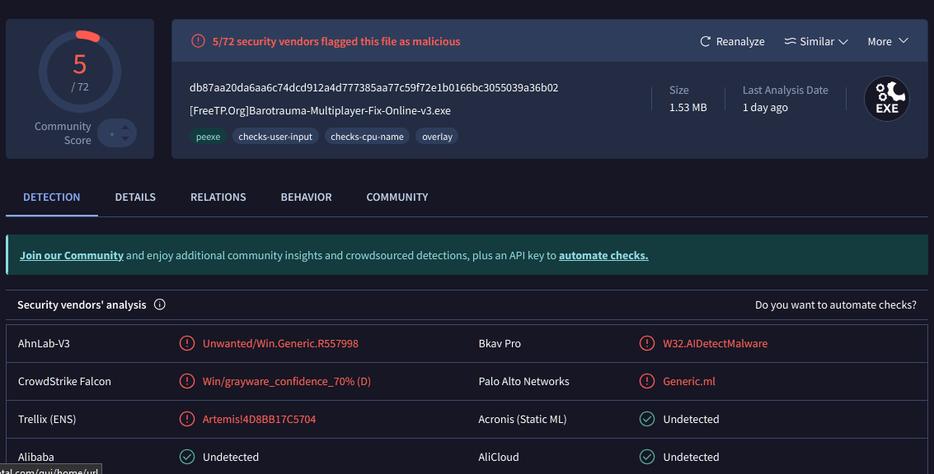The height and width of the screenshot is (474, 934).
Task: Open the Behavior tab
Action: (x=306, y=197)
